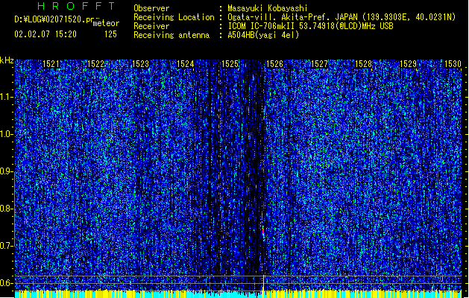Click time marker 1524

[185, 64]
